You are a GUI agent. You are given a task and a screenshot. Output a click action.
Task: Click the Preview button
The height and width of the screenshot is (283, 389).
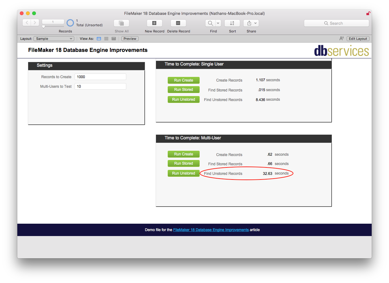(130, 39)
